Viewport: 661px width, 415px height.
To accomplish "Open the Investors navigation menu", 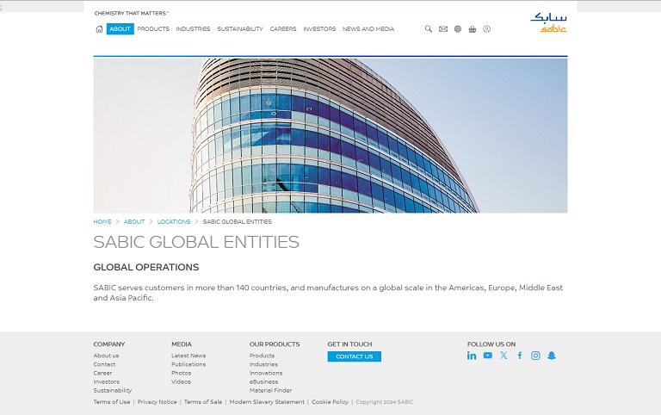I will click(x=319, y=29).
